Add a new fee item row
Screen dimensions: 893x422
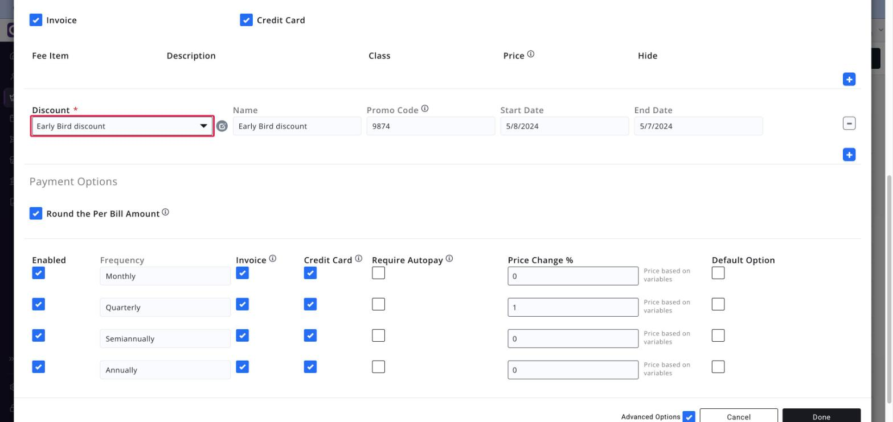pyautogui.click(x=849, y=80)
